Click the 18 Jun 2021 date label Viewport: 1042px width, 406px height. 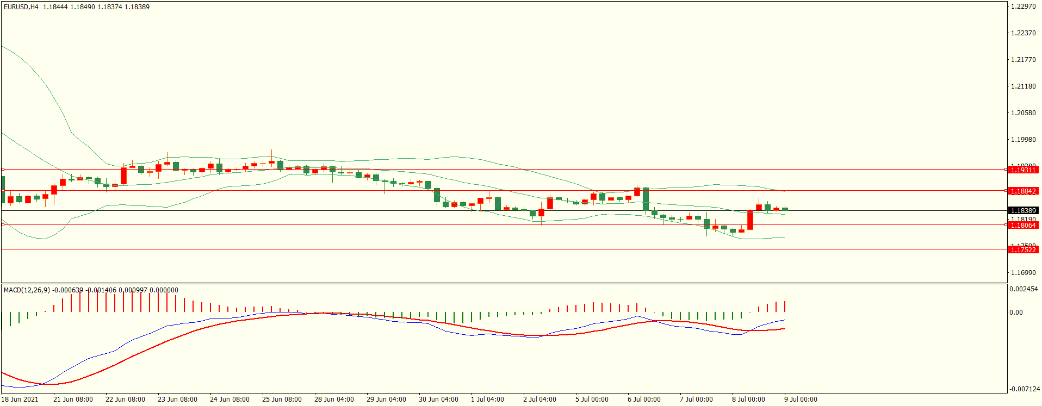tap(20, 399)
